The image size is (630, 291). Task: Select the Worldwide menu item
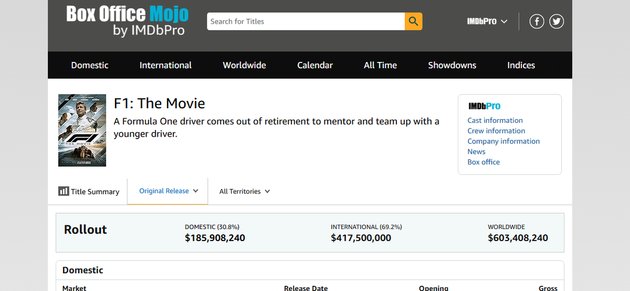[x=244, y=65]
